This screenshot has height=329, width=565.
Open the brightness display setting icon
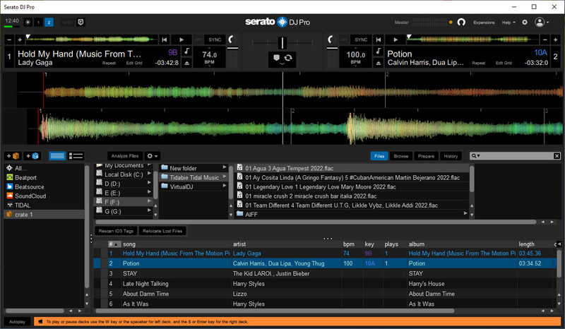tap(28, 23)
